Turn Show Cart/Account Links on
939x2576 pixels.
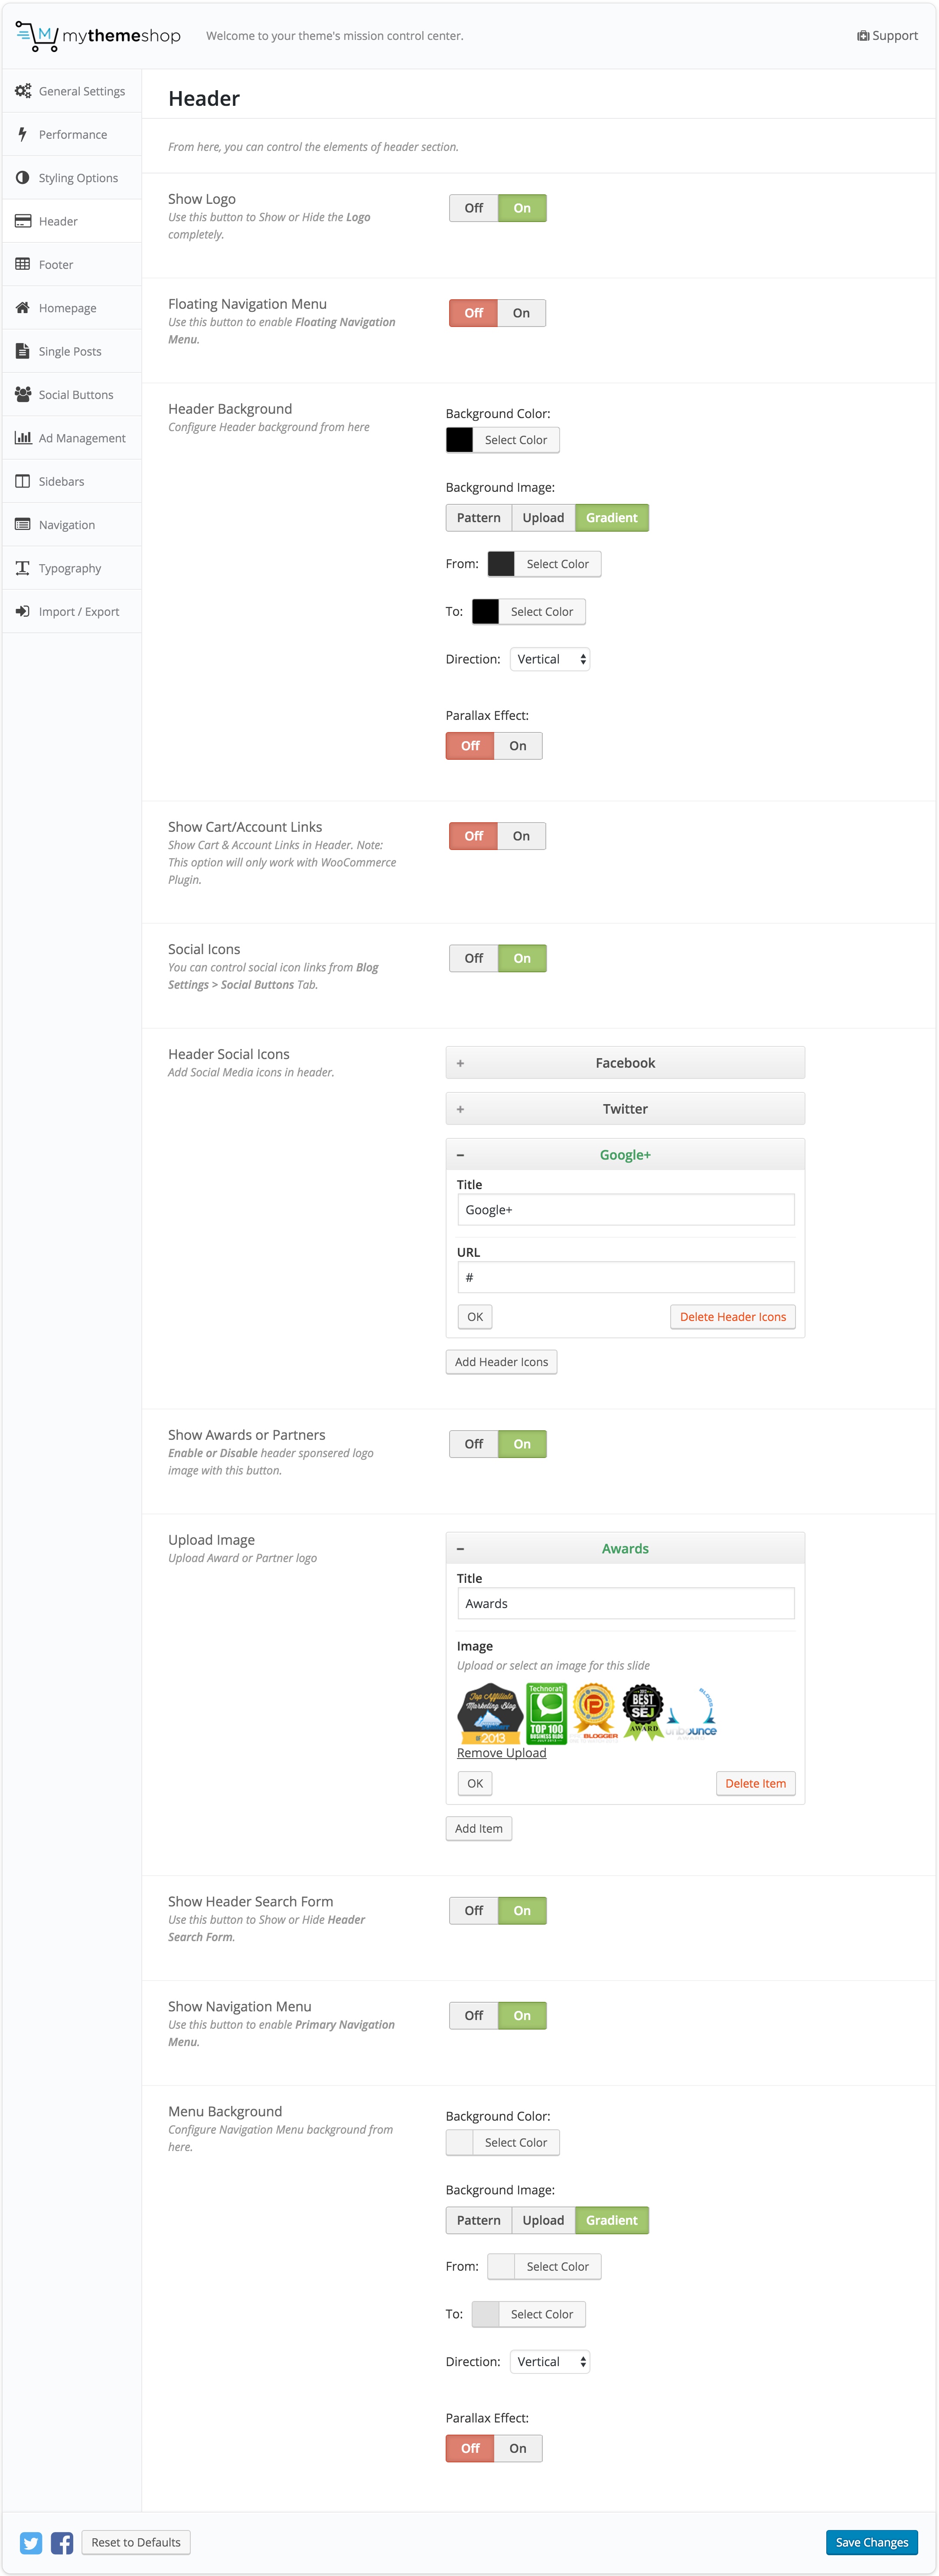pyautogui.click(x=521, y=836)
